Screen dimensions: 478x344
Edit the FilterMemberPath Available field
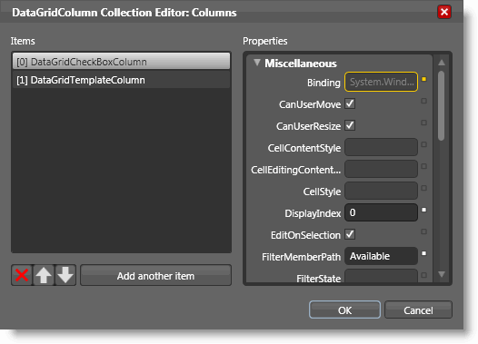381,256
